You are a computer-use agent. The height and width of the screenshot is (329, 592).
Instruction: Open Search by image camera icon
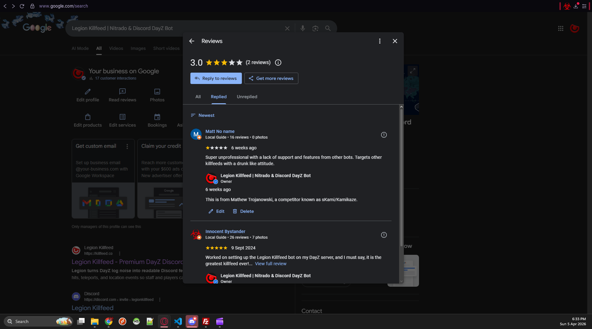tap(315, 28)
